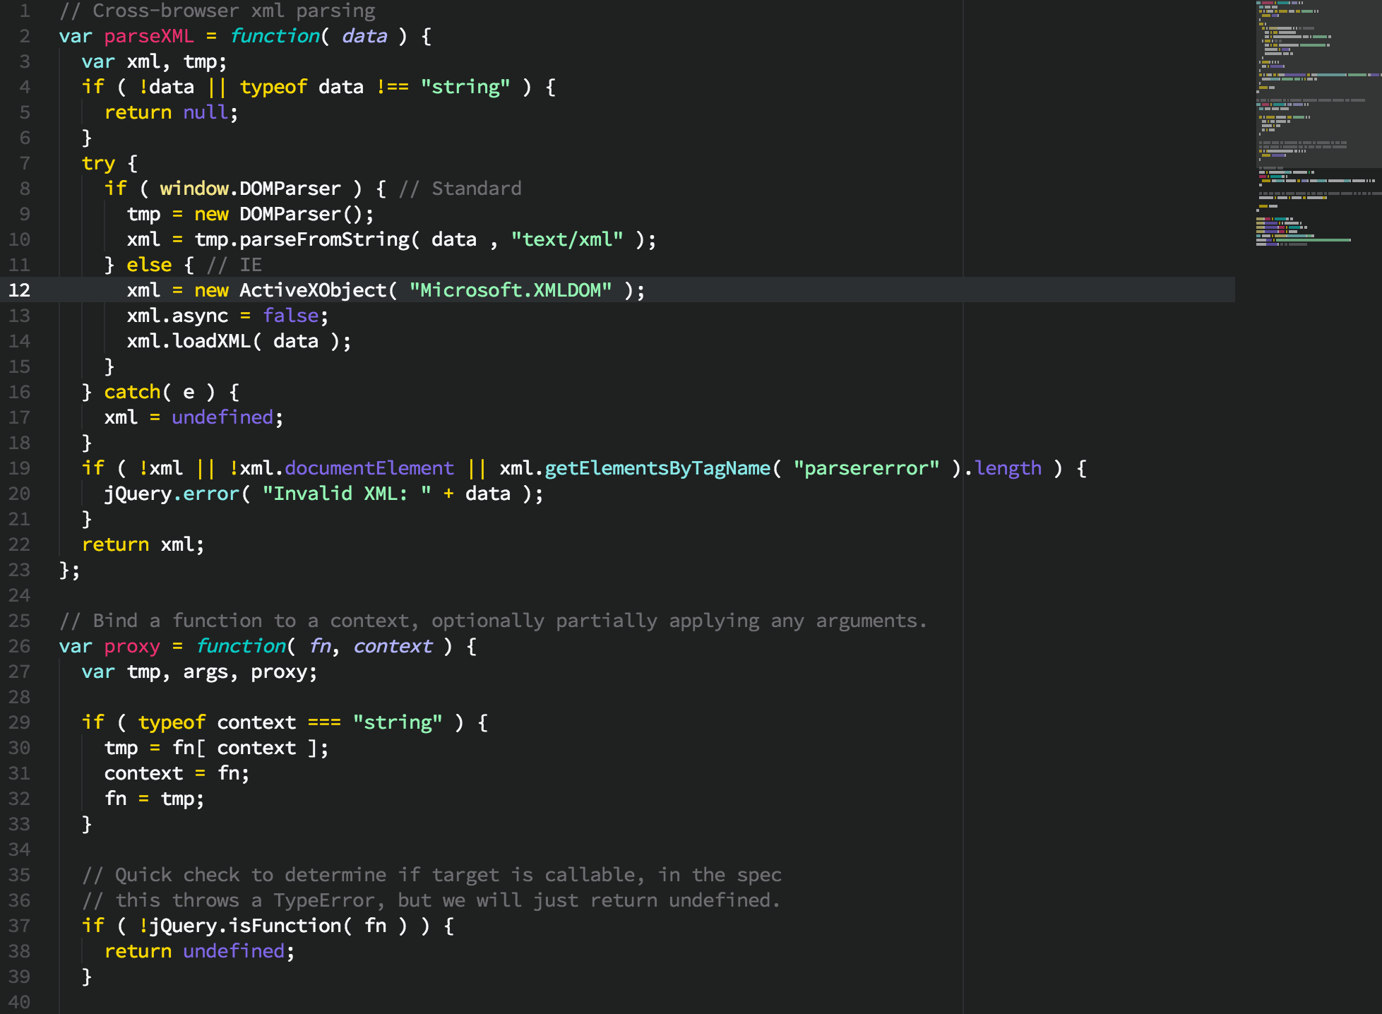
Task: Click the minimap viewport at the top
Action: tap(1318, 83)
